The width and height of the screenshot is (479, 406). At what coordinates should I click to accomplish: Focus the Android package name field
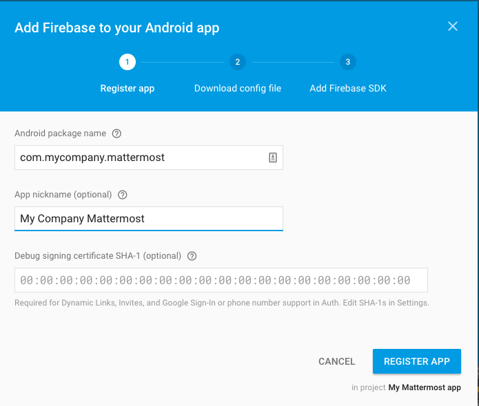138,158
